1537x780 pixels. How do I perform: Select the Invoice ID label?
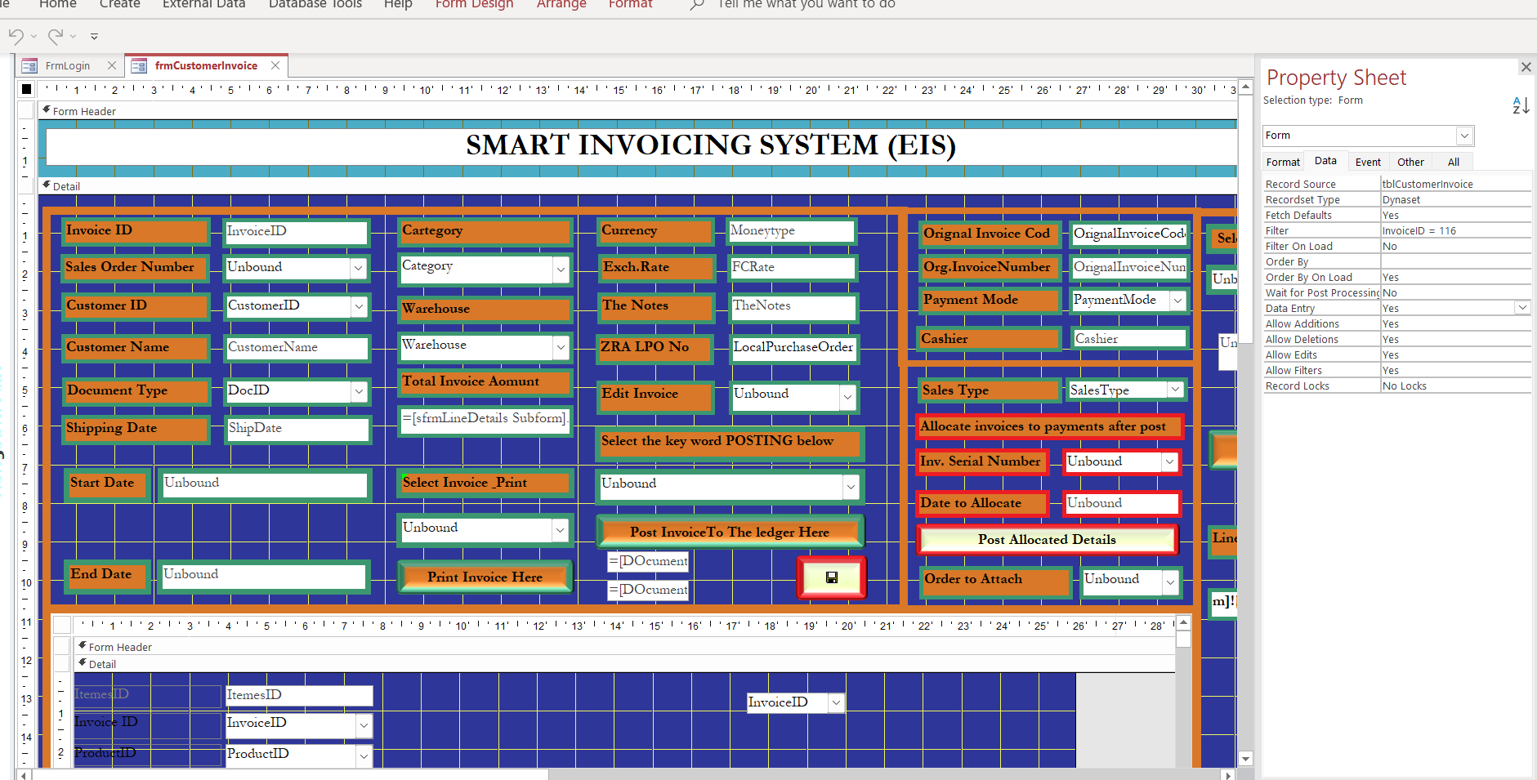136,231
